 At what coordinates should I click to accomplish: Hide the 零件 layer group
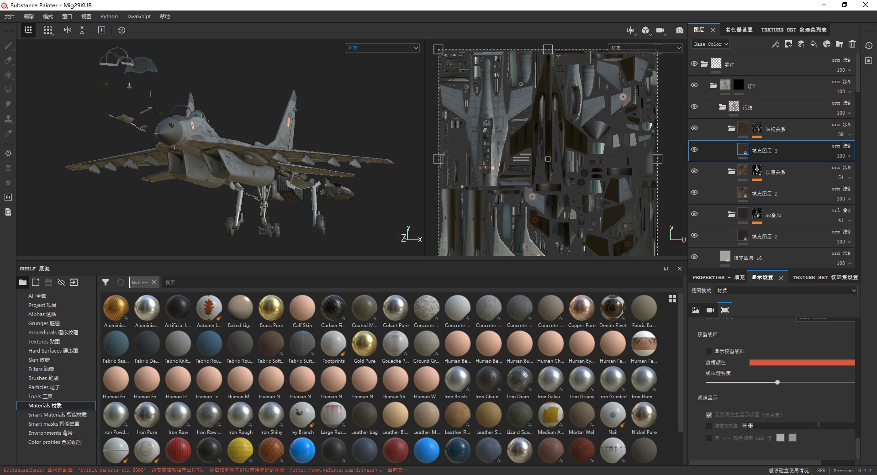[694, 64]
